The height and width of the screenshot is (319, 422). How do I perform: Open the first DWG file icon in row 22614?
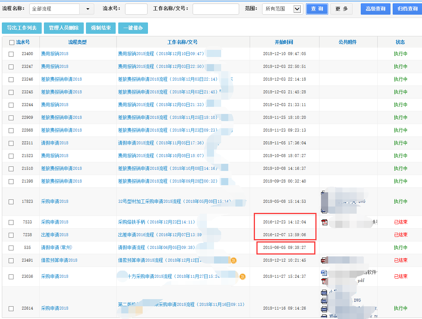coord(324,293)
